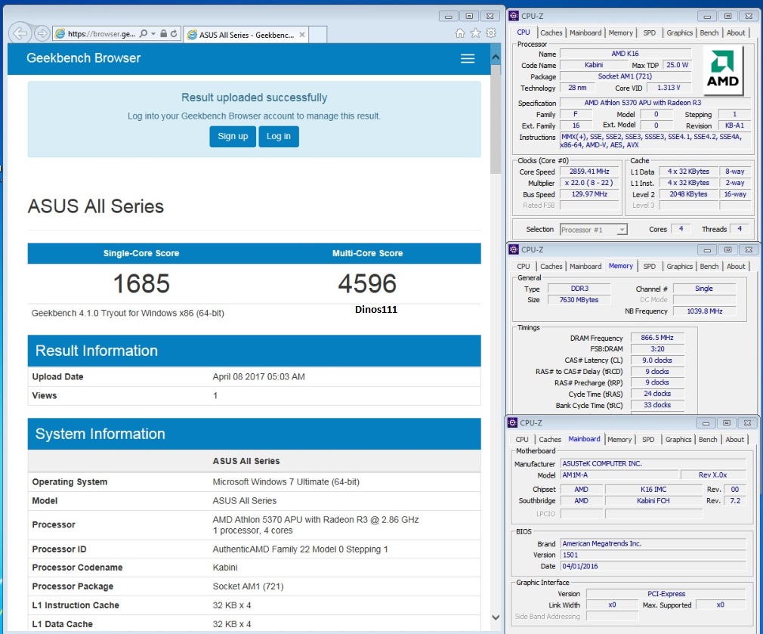Click the NB Frequency 1039.8 MHz value

tap(704, 311)
